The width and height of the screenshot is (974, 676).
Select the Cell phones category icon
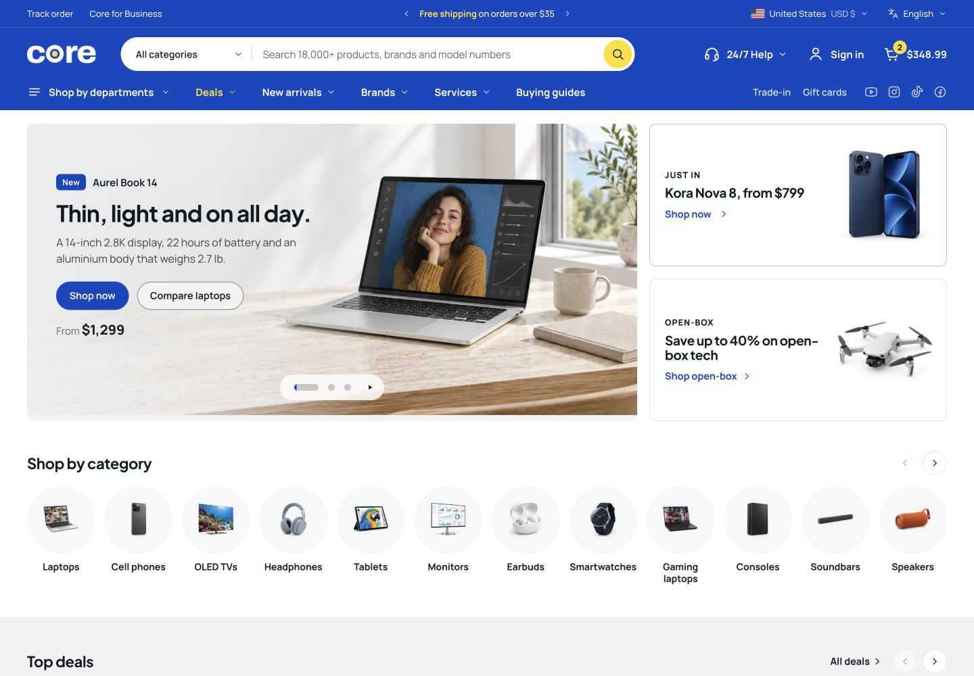(139, 520)
